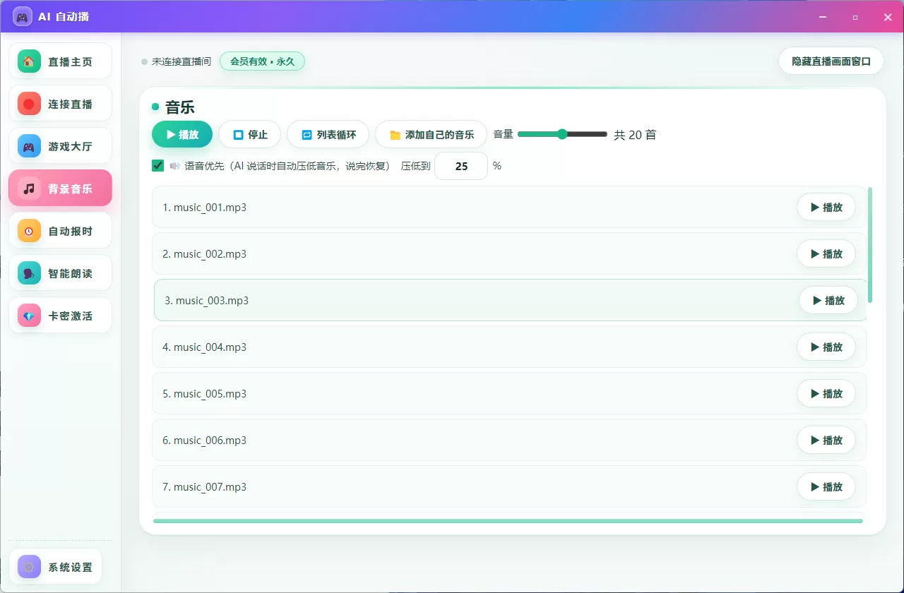Select the 背景音乐 music note icon
This screenshot has width=904, height=593.
coord(29,188)
